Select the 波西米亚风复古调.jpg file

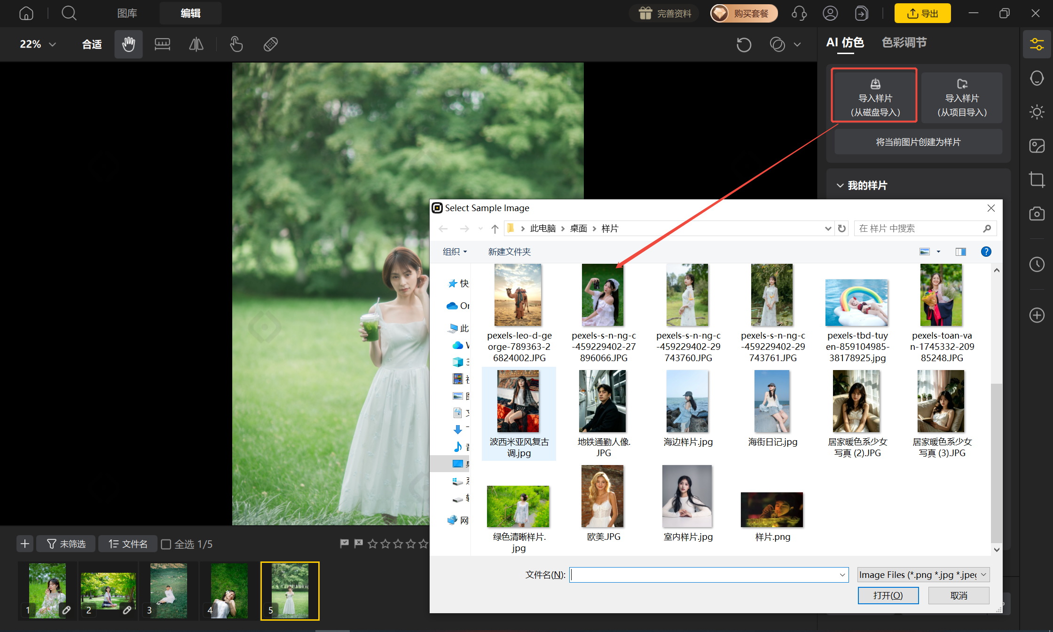[x=519, y=414]
